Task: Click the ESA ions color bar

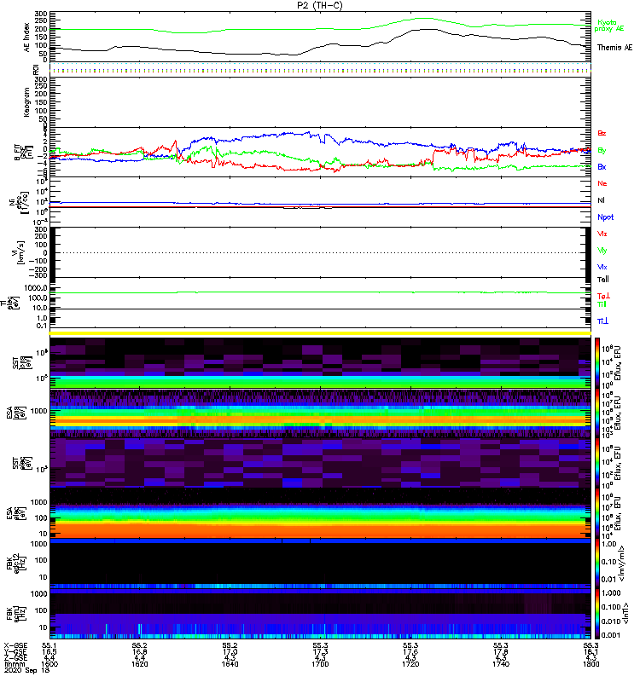Action: 596,413
